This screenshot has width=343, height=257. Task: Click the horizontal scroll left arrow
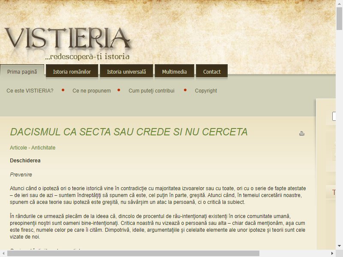(3, 253)
